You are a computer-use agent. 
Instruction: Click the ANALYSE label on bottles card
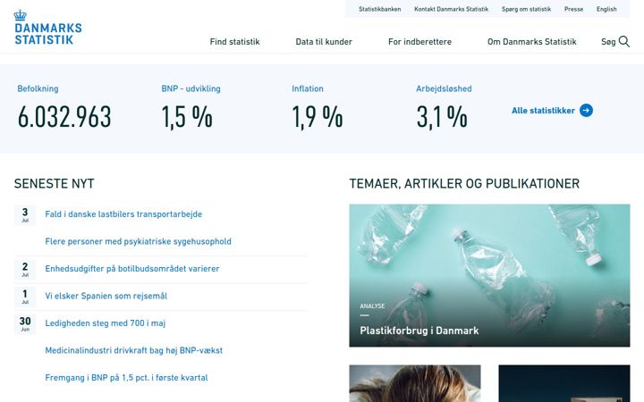[x=372, y=306]
